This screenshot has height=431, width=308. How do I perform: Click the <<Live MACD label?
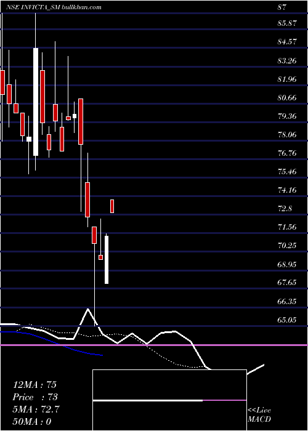point(259,415)
